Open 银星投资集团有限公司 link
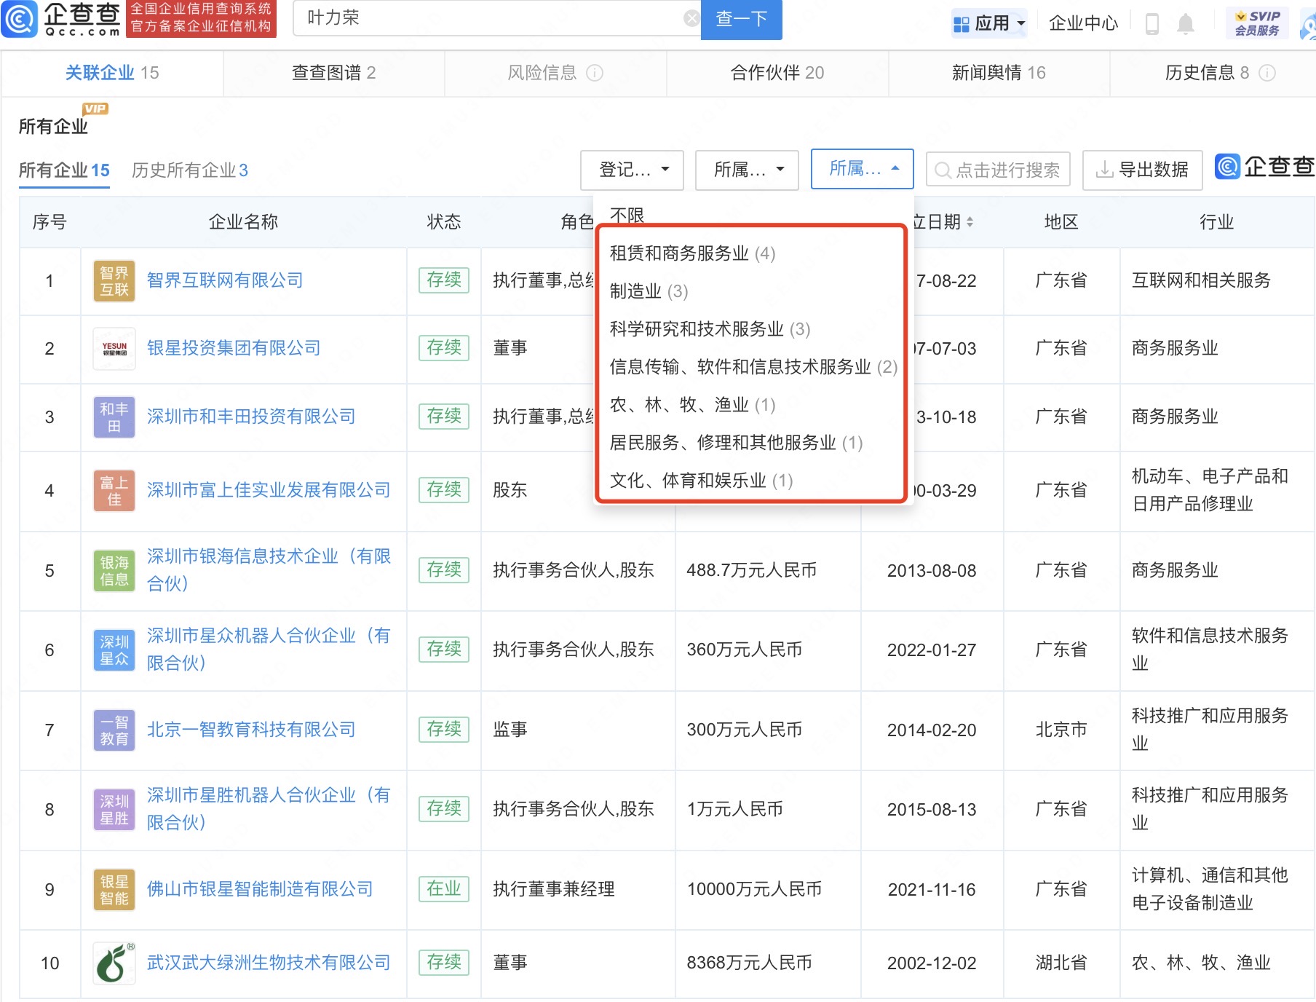Screen dimensions: 1316x1002 (234, 348)
